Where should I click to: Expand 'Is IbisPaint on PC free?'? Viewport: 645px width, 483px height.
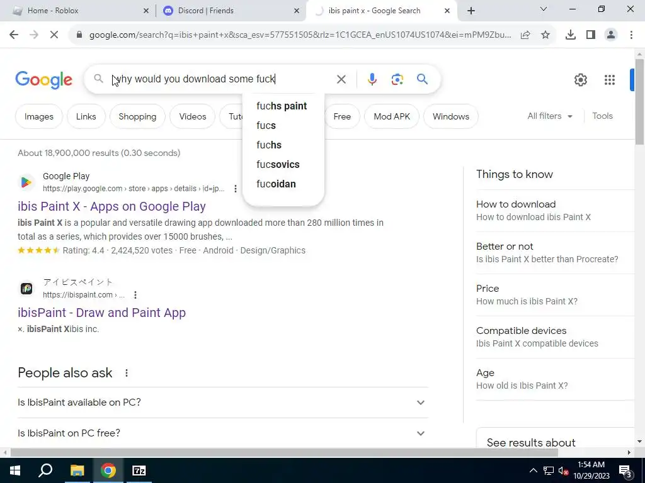tap(222, 433)
